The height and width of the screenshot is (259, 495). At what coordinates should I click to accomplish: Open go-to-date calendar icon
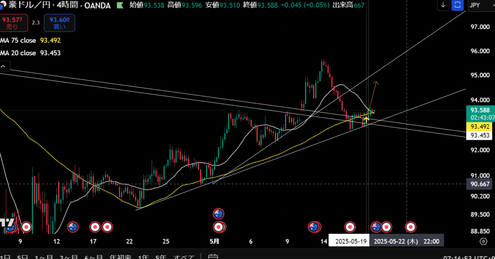213,257
